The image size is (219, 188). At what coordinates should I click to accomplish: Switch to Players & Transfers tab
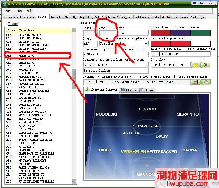click(x=19, y=17)
